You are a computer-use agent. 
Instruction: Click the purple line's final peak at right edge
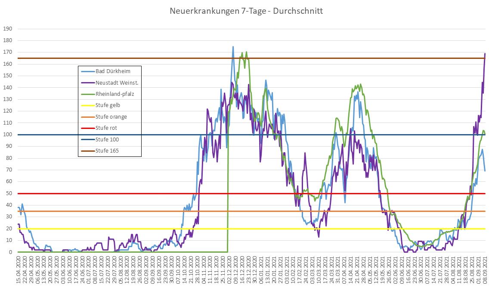click(x=485, y=54)
